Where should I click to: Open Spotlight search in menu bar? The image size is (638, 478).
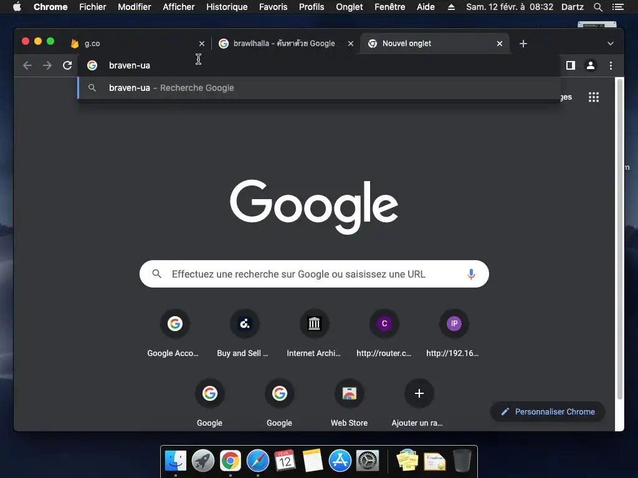tap(598, 7)
